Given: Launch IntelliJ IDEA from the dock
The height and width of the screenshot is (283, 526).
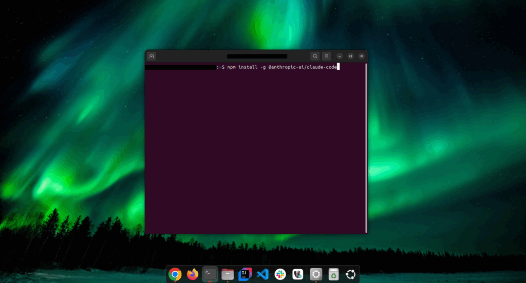Looking at the screenshot, I should pos(245,274).
